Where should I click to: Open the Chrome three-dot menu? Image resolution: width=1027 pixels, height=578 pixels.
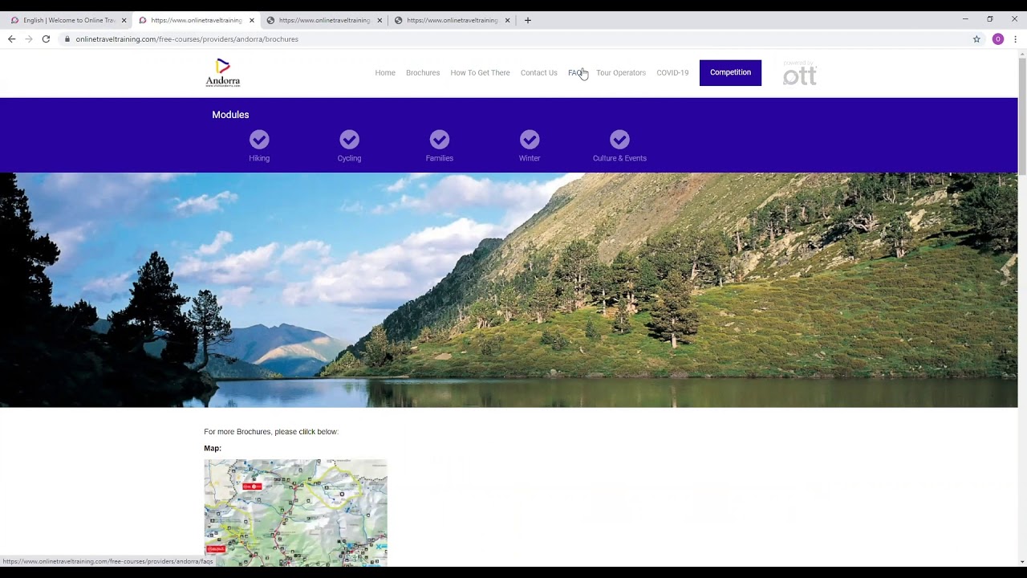[x=1015, y=39]
